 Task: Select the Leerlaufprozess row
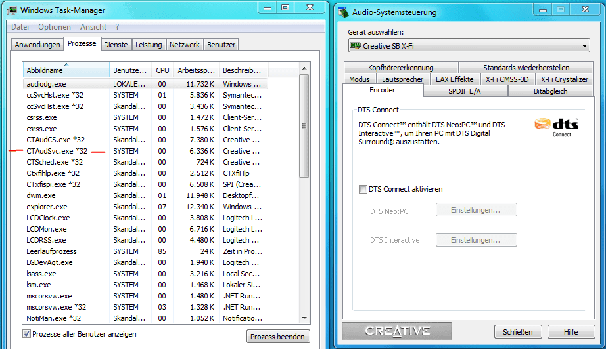pyautogui.click(x=145, y=251)
